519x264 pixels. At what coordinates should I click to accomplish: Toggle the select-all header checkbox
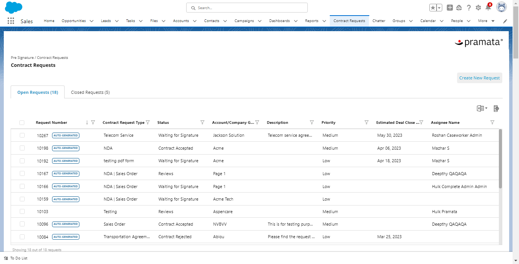point(22,123)
